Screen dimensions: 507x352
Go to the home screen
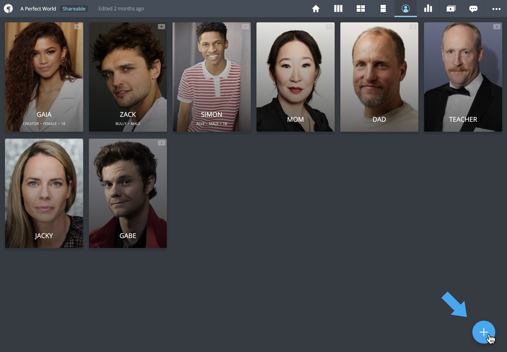(x=316, y=9)
